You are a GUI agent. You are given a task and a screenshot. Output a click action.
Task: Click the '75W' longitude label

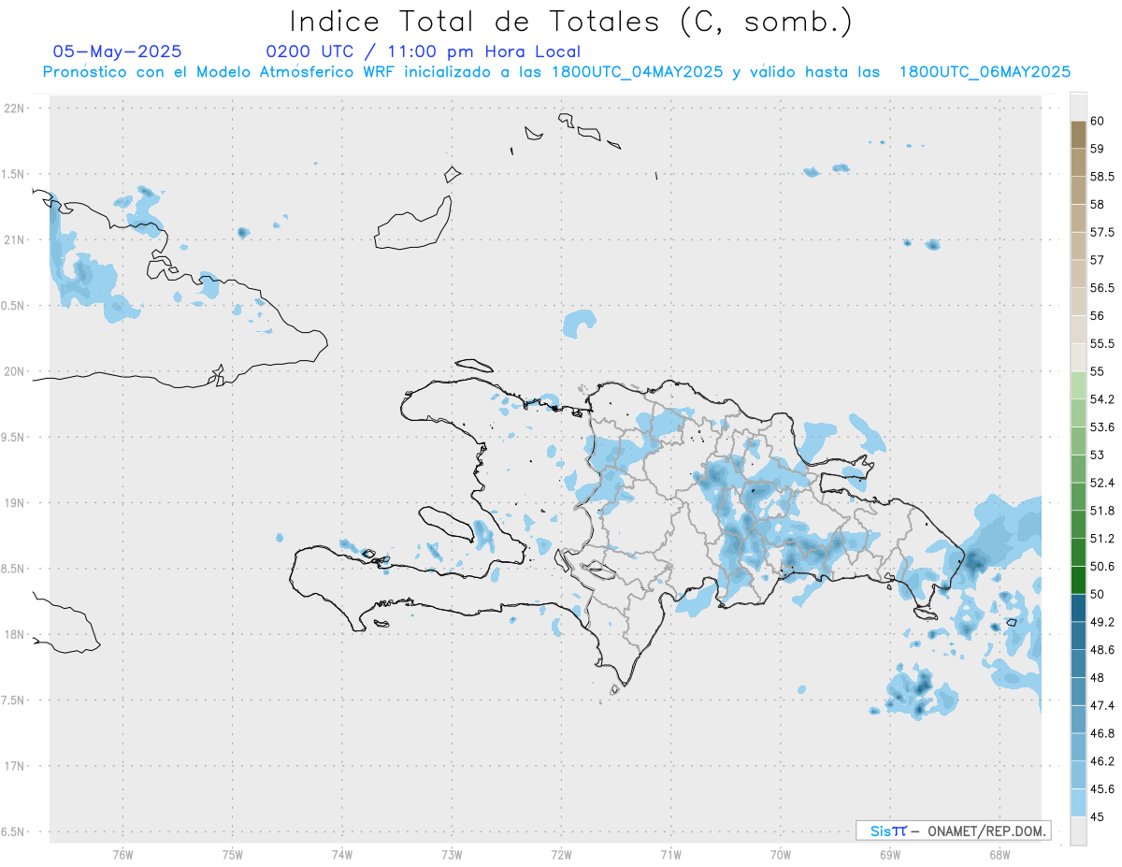[233, 854]
